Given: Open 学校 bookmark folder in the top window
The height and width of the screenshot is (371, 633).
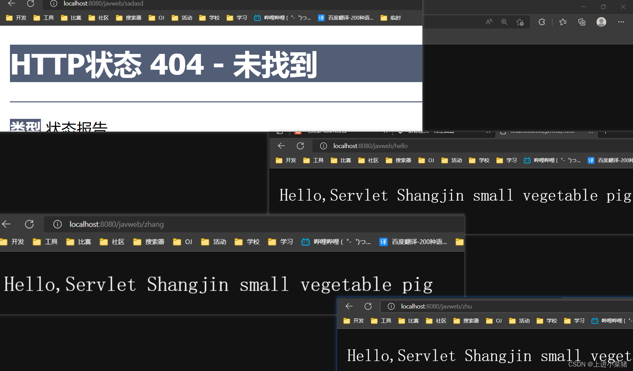Looking at the screenshot, I should coord(209,18).
